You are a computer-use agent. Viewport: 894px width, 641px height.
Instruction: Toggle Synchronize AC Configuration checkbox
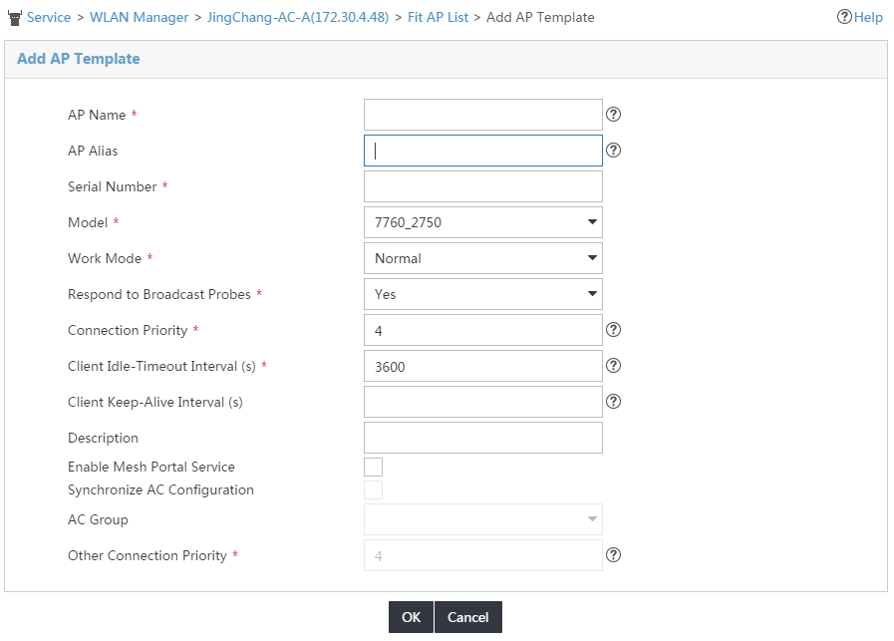pyautogui.click(x=374, y=489)
